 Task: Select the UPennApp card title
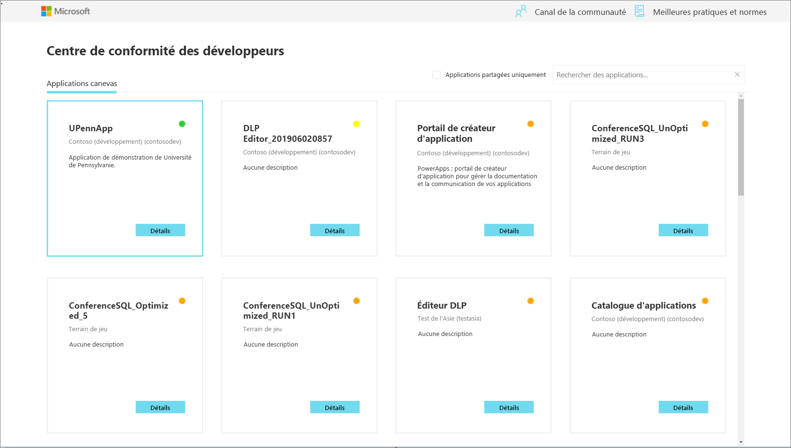click(x=91, y=128)
